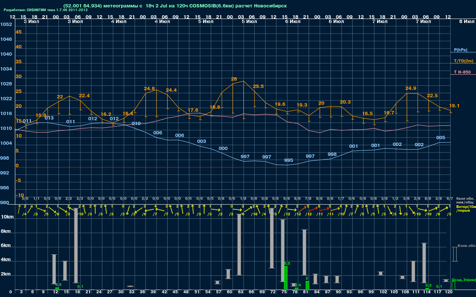Click the forecast hour 120 axis label
This screenshot has height=297, width=476.
coord(449,292)
